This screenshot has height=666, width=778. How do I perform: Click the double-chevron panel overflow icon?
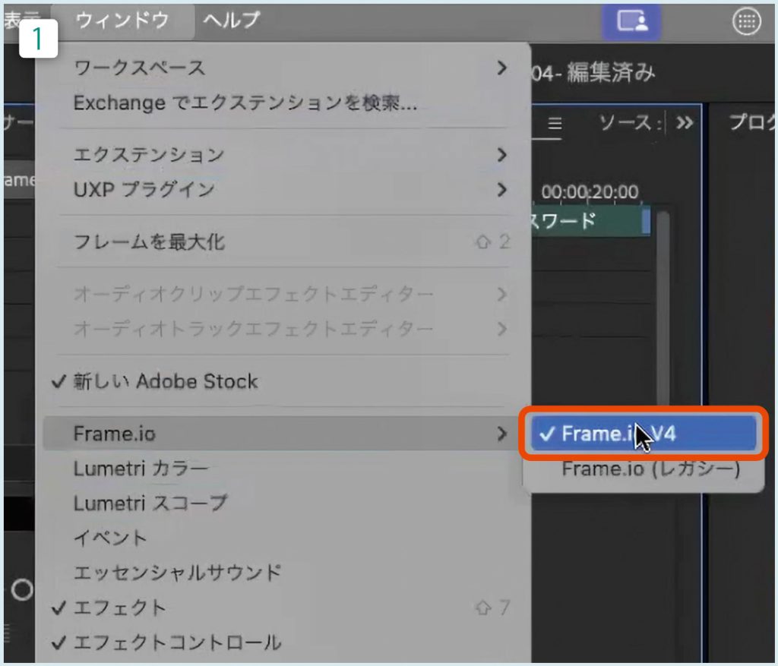coord(685,123)
